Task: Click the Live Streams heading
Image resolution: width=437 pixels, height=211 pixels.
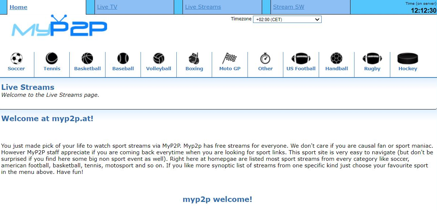Action: [x=28, y=87]
